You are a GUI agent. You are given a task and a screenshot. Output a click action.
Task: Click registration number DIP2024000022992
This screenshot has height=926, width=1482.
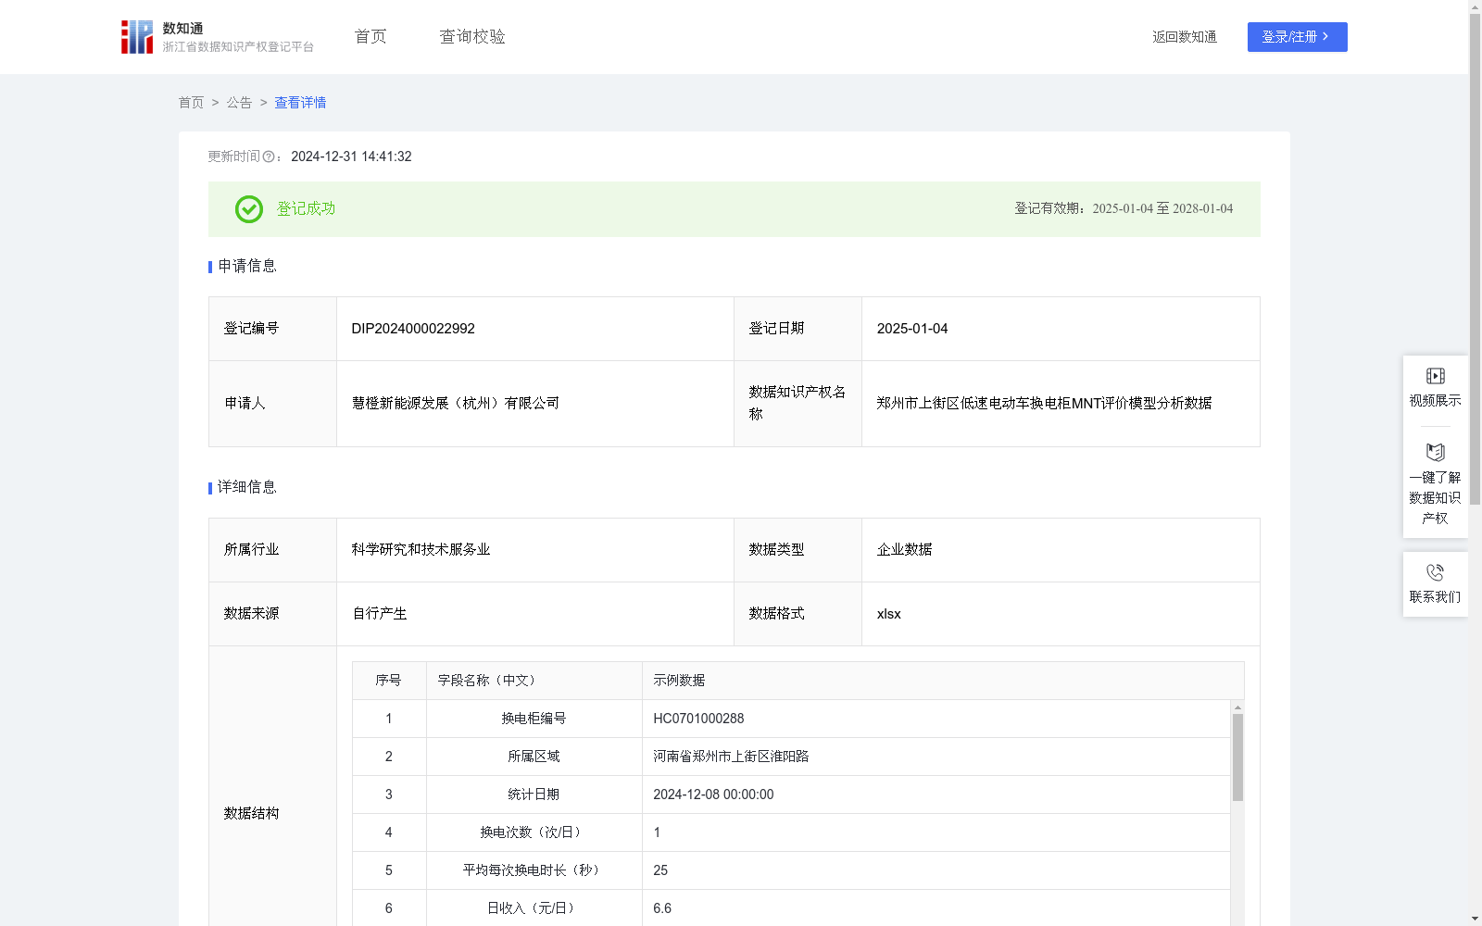tap(413, 329)
